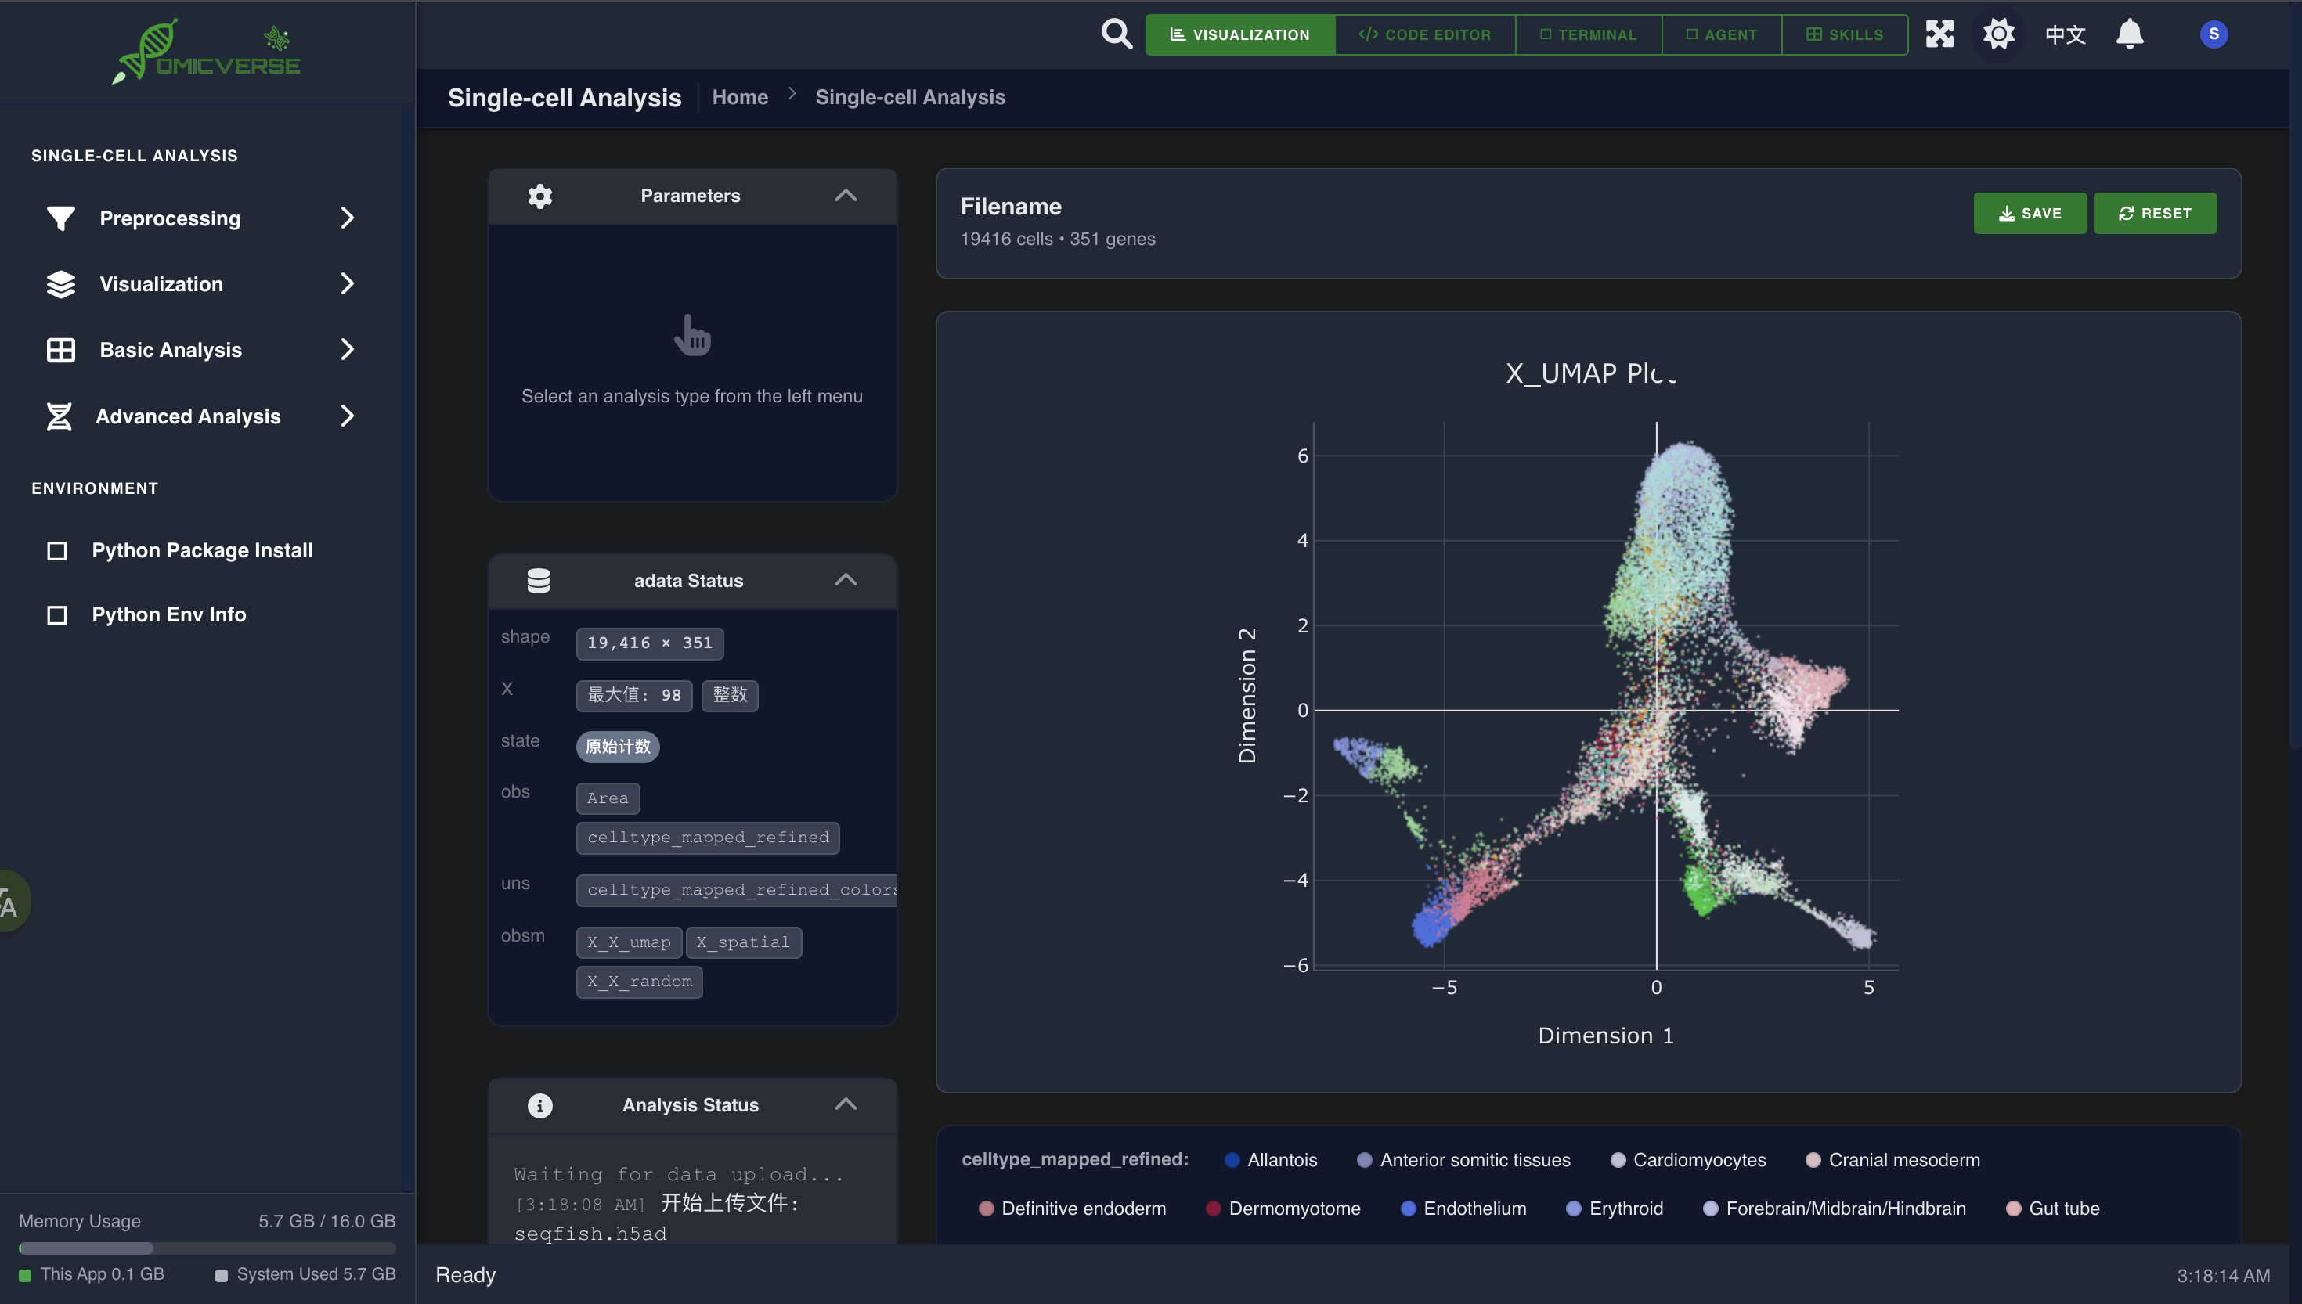Click the Analysis Status info icon
The image size is (2302, 1304).
pos(540,1105)
